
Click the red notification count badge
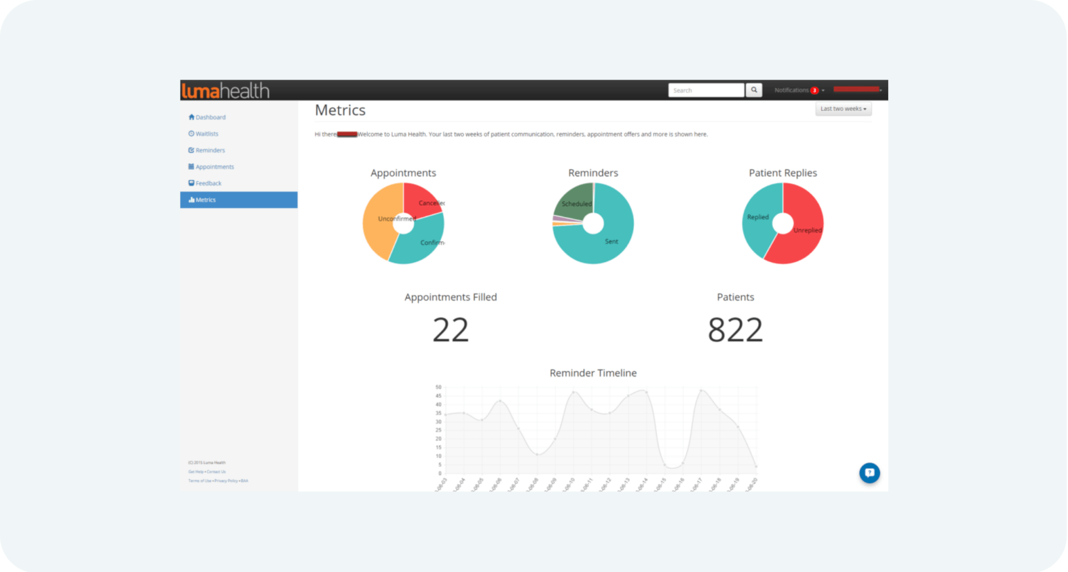(x=814, y=90)
